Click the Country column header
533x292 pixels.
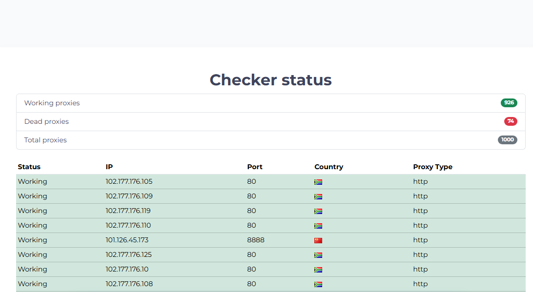tap(328, 167)
